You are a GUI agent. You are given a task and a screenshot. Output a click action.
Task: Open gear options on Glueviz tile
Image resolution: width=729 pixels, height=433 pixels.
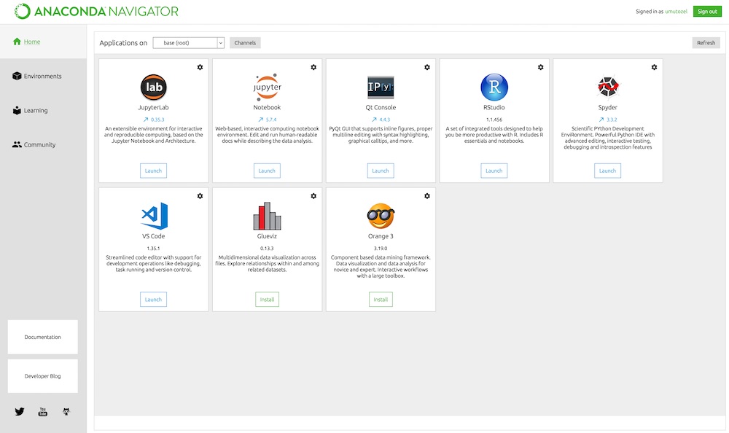tap(313, 196)
